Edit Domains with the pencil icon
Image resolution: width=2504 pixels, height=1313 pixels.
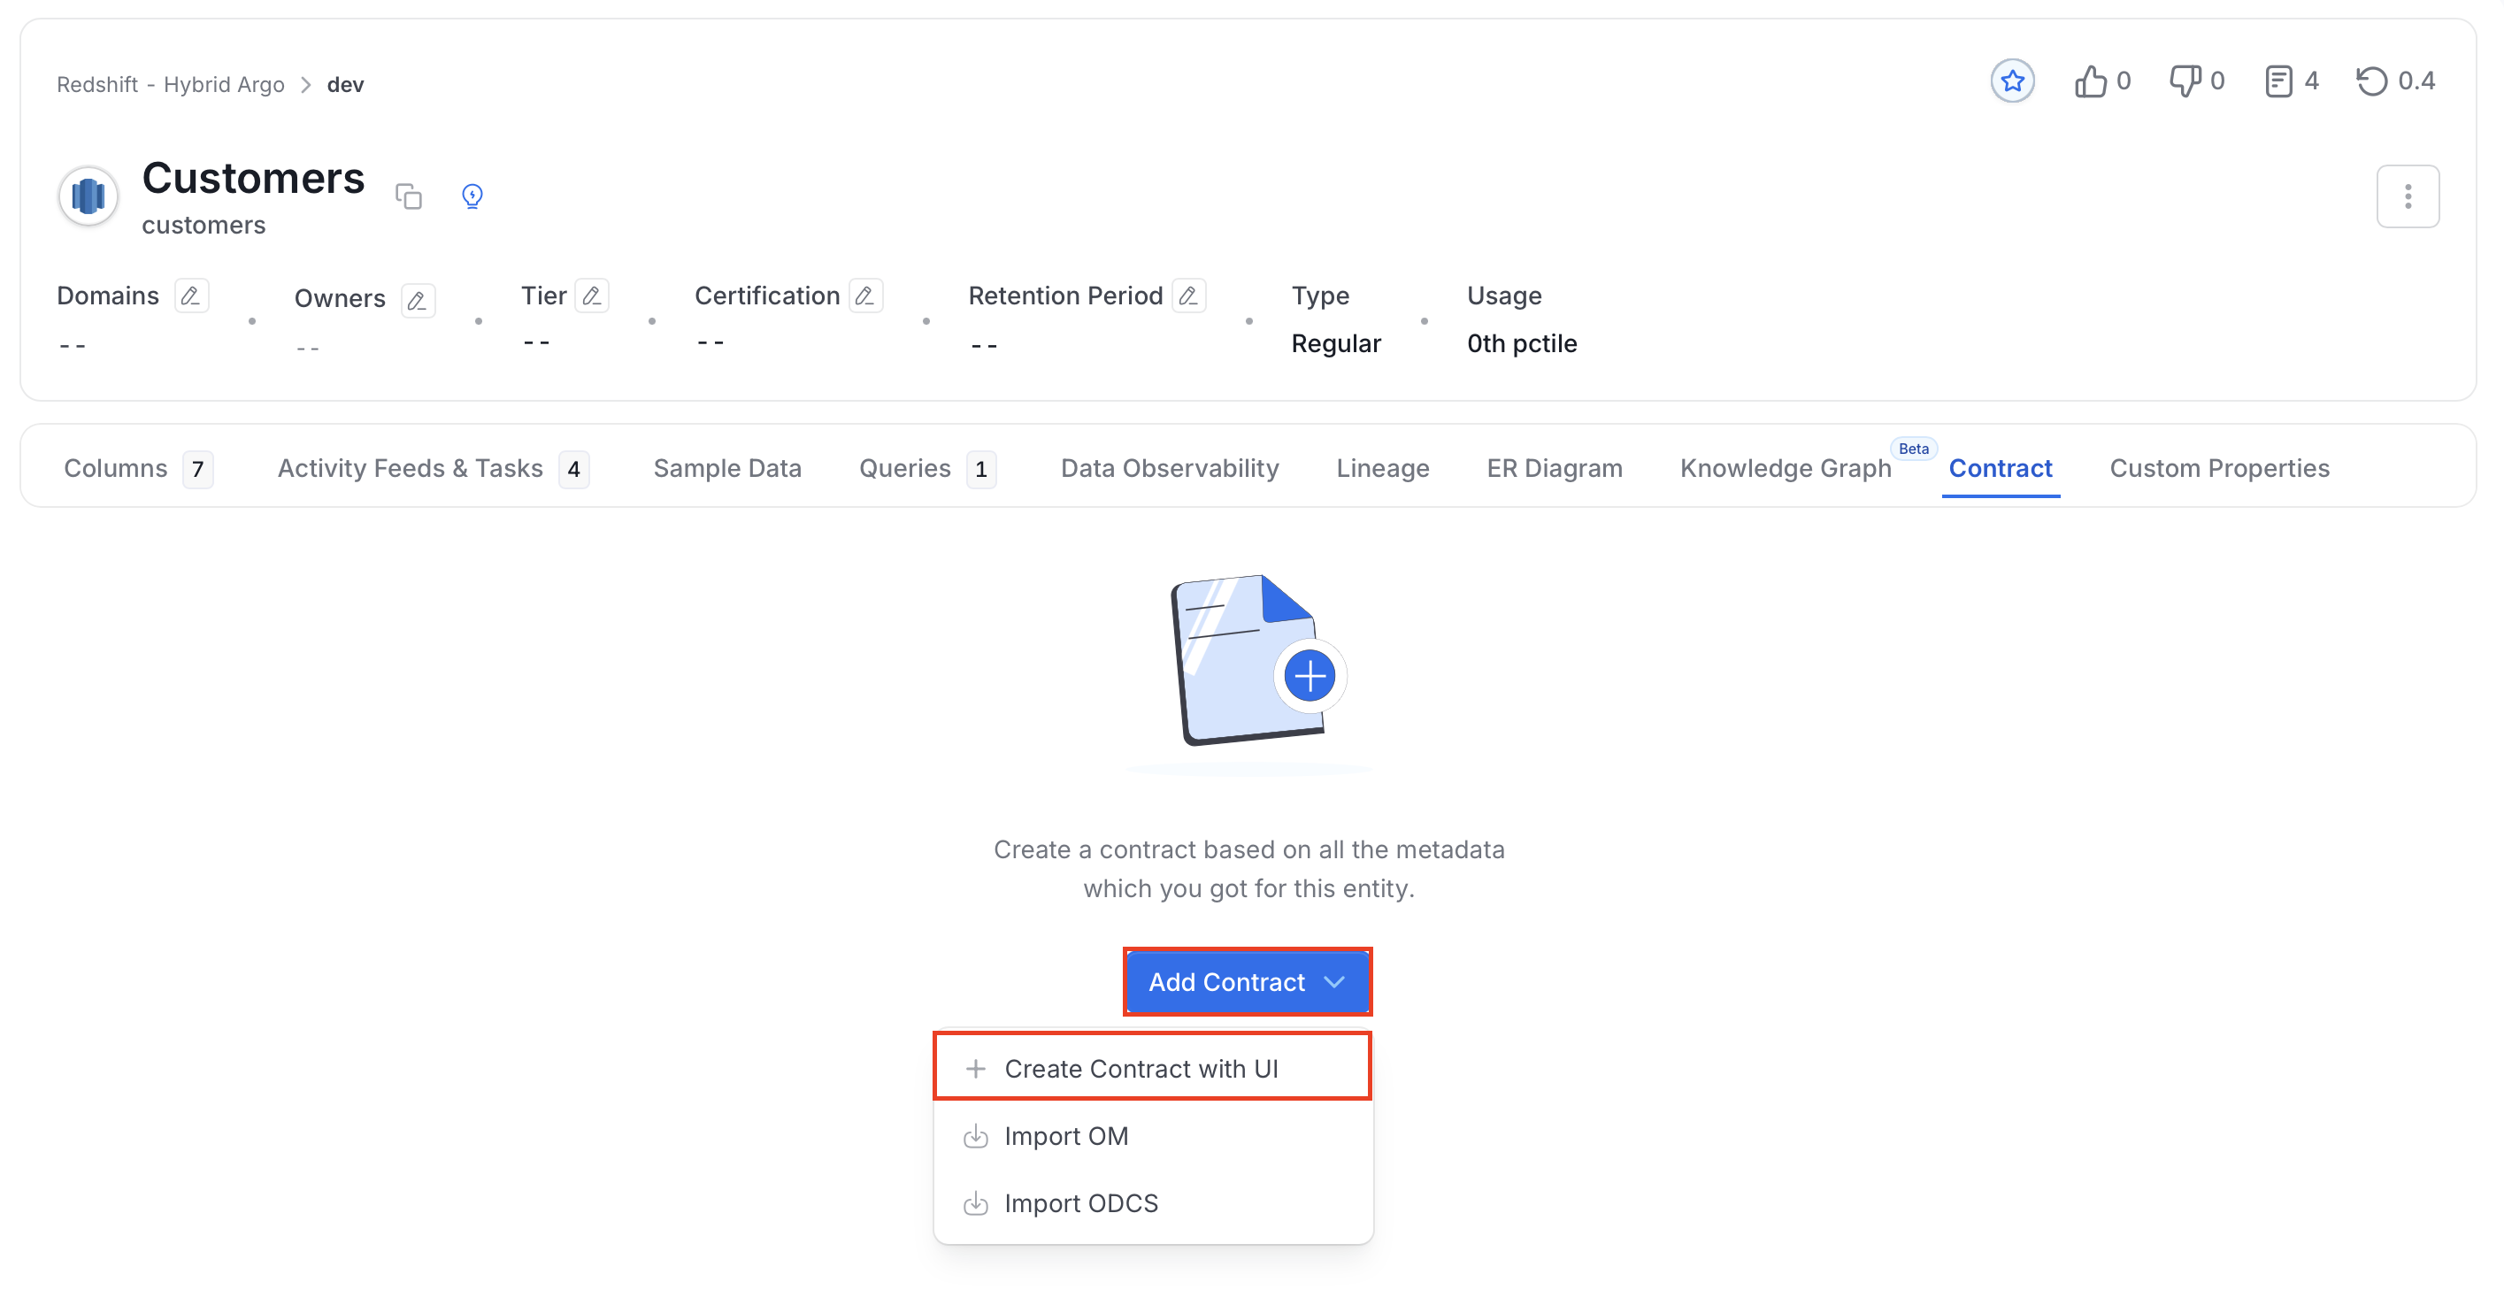(x=191, y=296)
